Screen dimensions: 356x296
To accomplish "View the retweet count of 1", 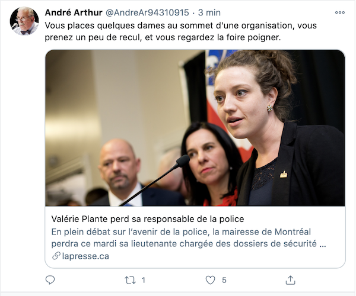I will pyautogui.click(x=144, y=280).
